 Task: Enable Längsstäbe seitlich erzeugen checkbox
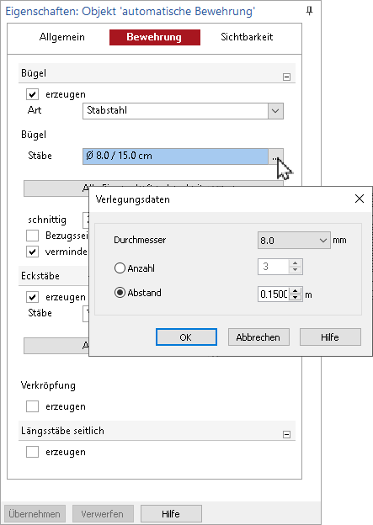click(x=33, y=452)
